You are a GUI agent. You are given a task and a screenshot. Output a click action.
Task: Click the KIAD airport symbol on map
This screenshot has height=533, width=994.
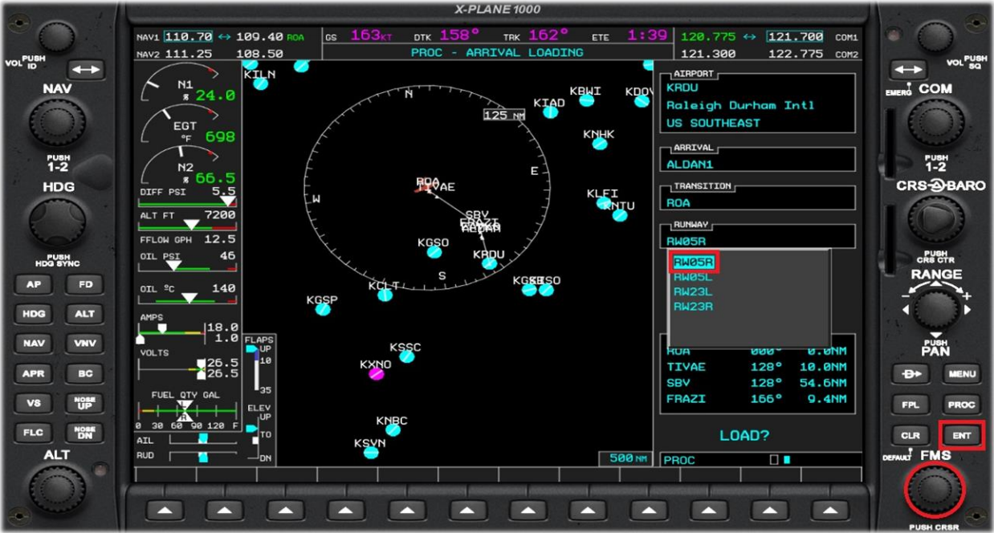pos(550,112)
